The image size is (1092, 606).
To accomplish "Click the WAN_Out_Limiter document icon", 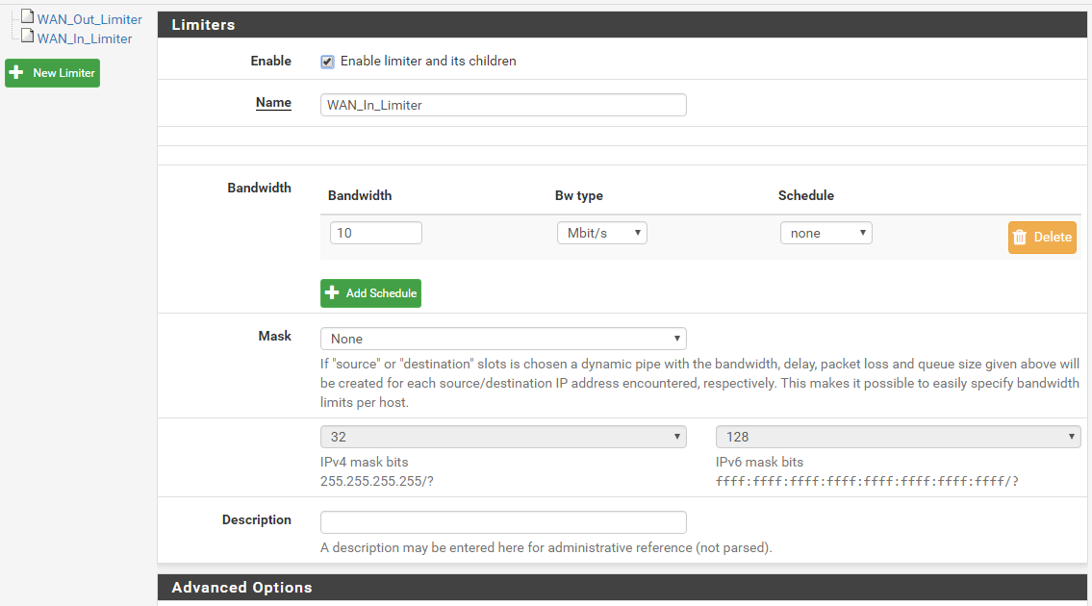I will point(28,18).
